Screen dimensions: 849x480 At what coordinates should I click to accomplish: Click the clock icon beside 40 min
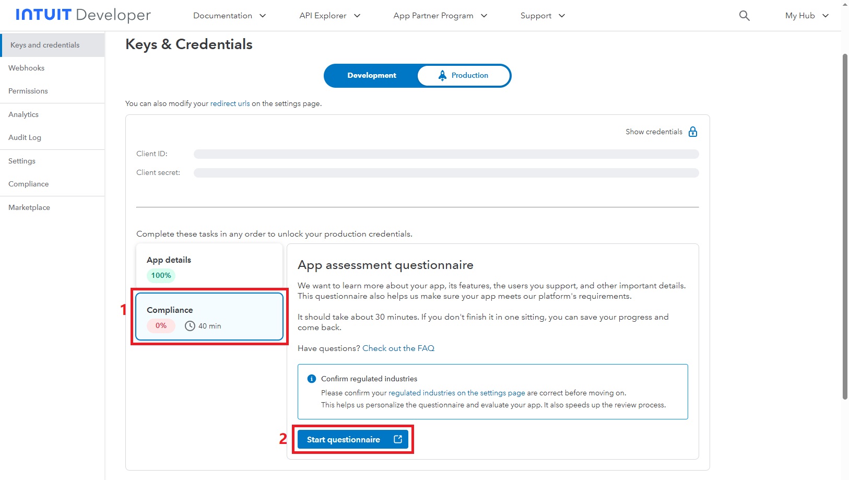(190, 326)
